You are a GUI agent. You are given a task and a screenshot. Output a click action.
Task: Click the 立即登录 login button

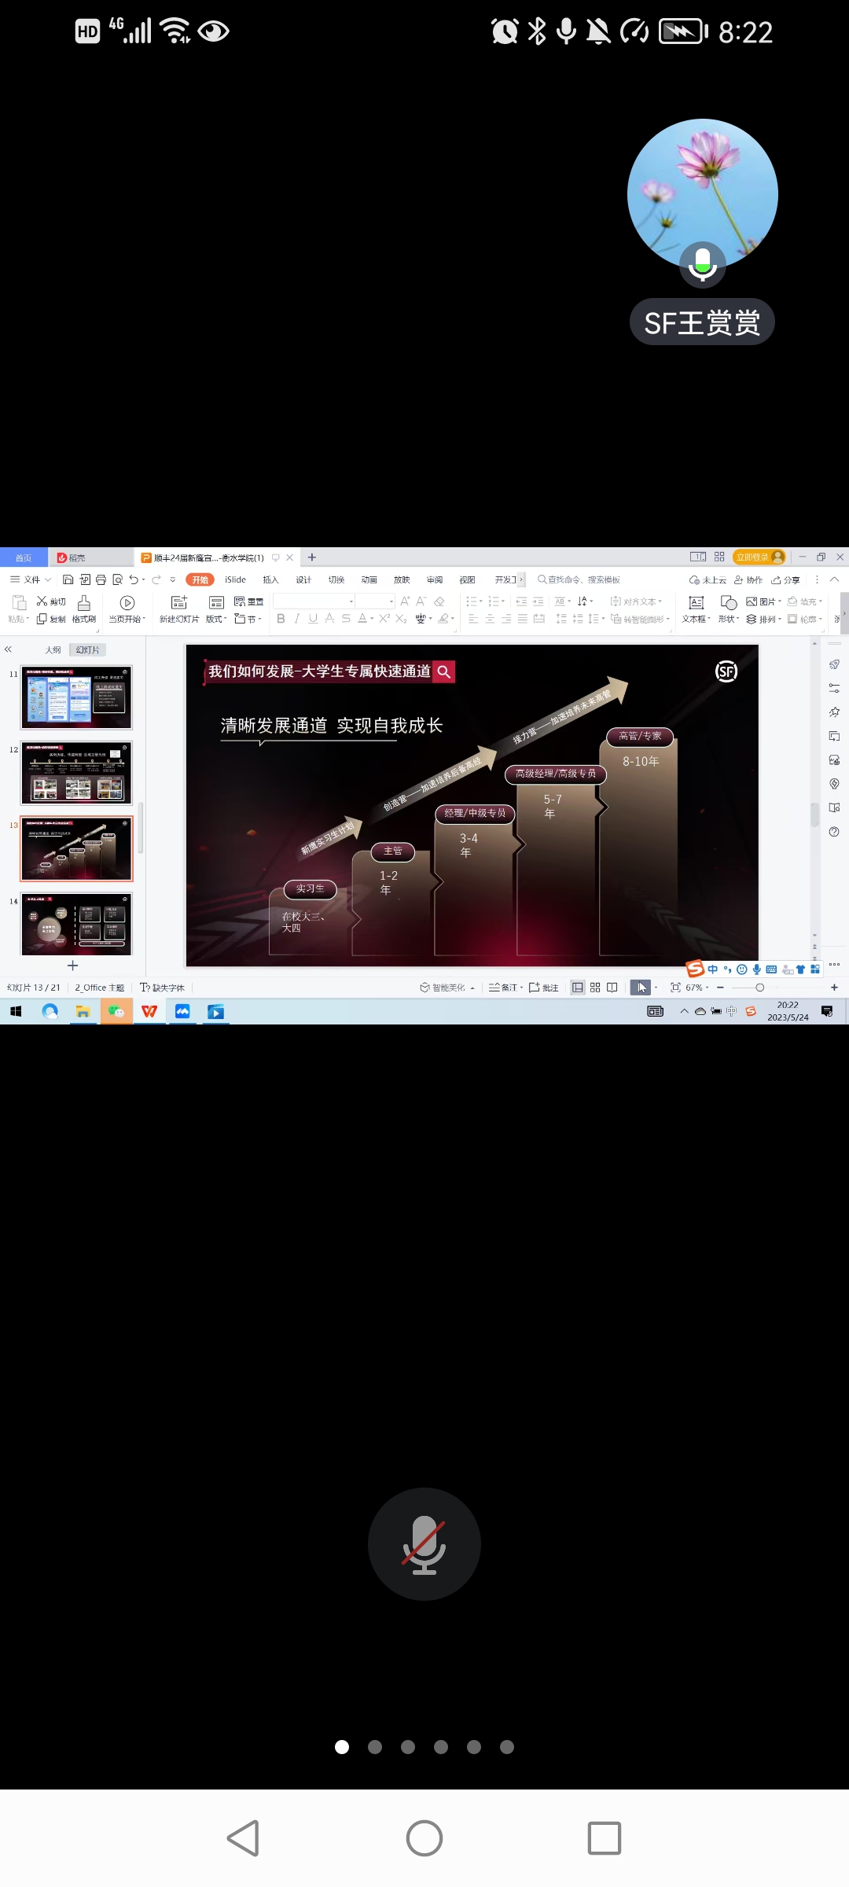click(x=759, y=557)
